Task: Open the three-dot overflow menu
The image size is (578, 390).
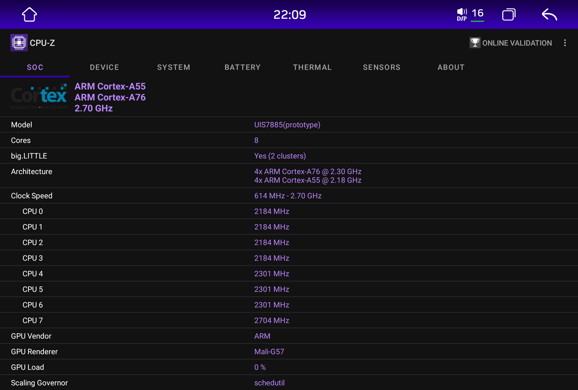Action: tap(565, 43)
